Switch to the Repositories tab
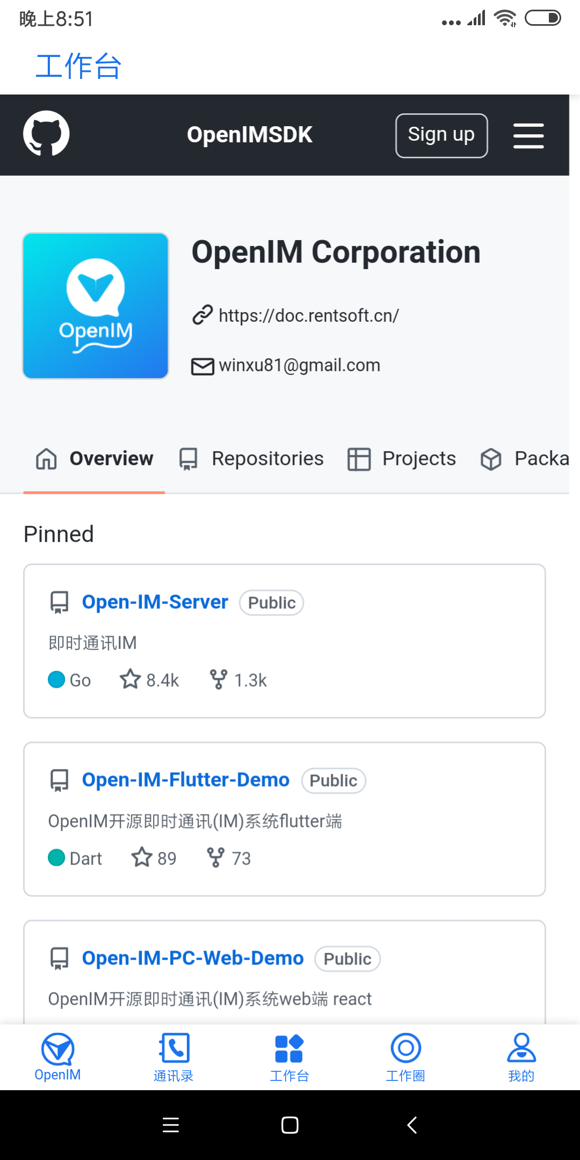The image size is (580, 1160). click(x=251, y=459)
